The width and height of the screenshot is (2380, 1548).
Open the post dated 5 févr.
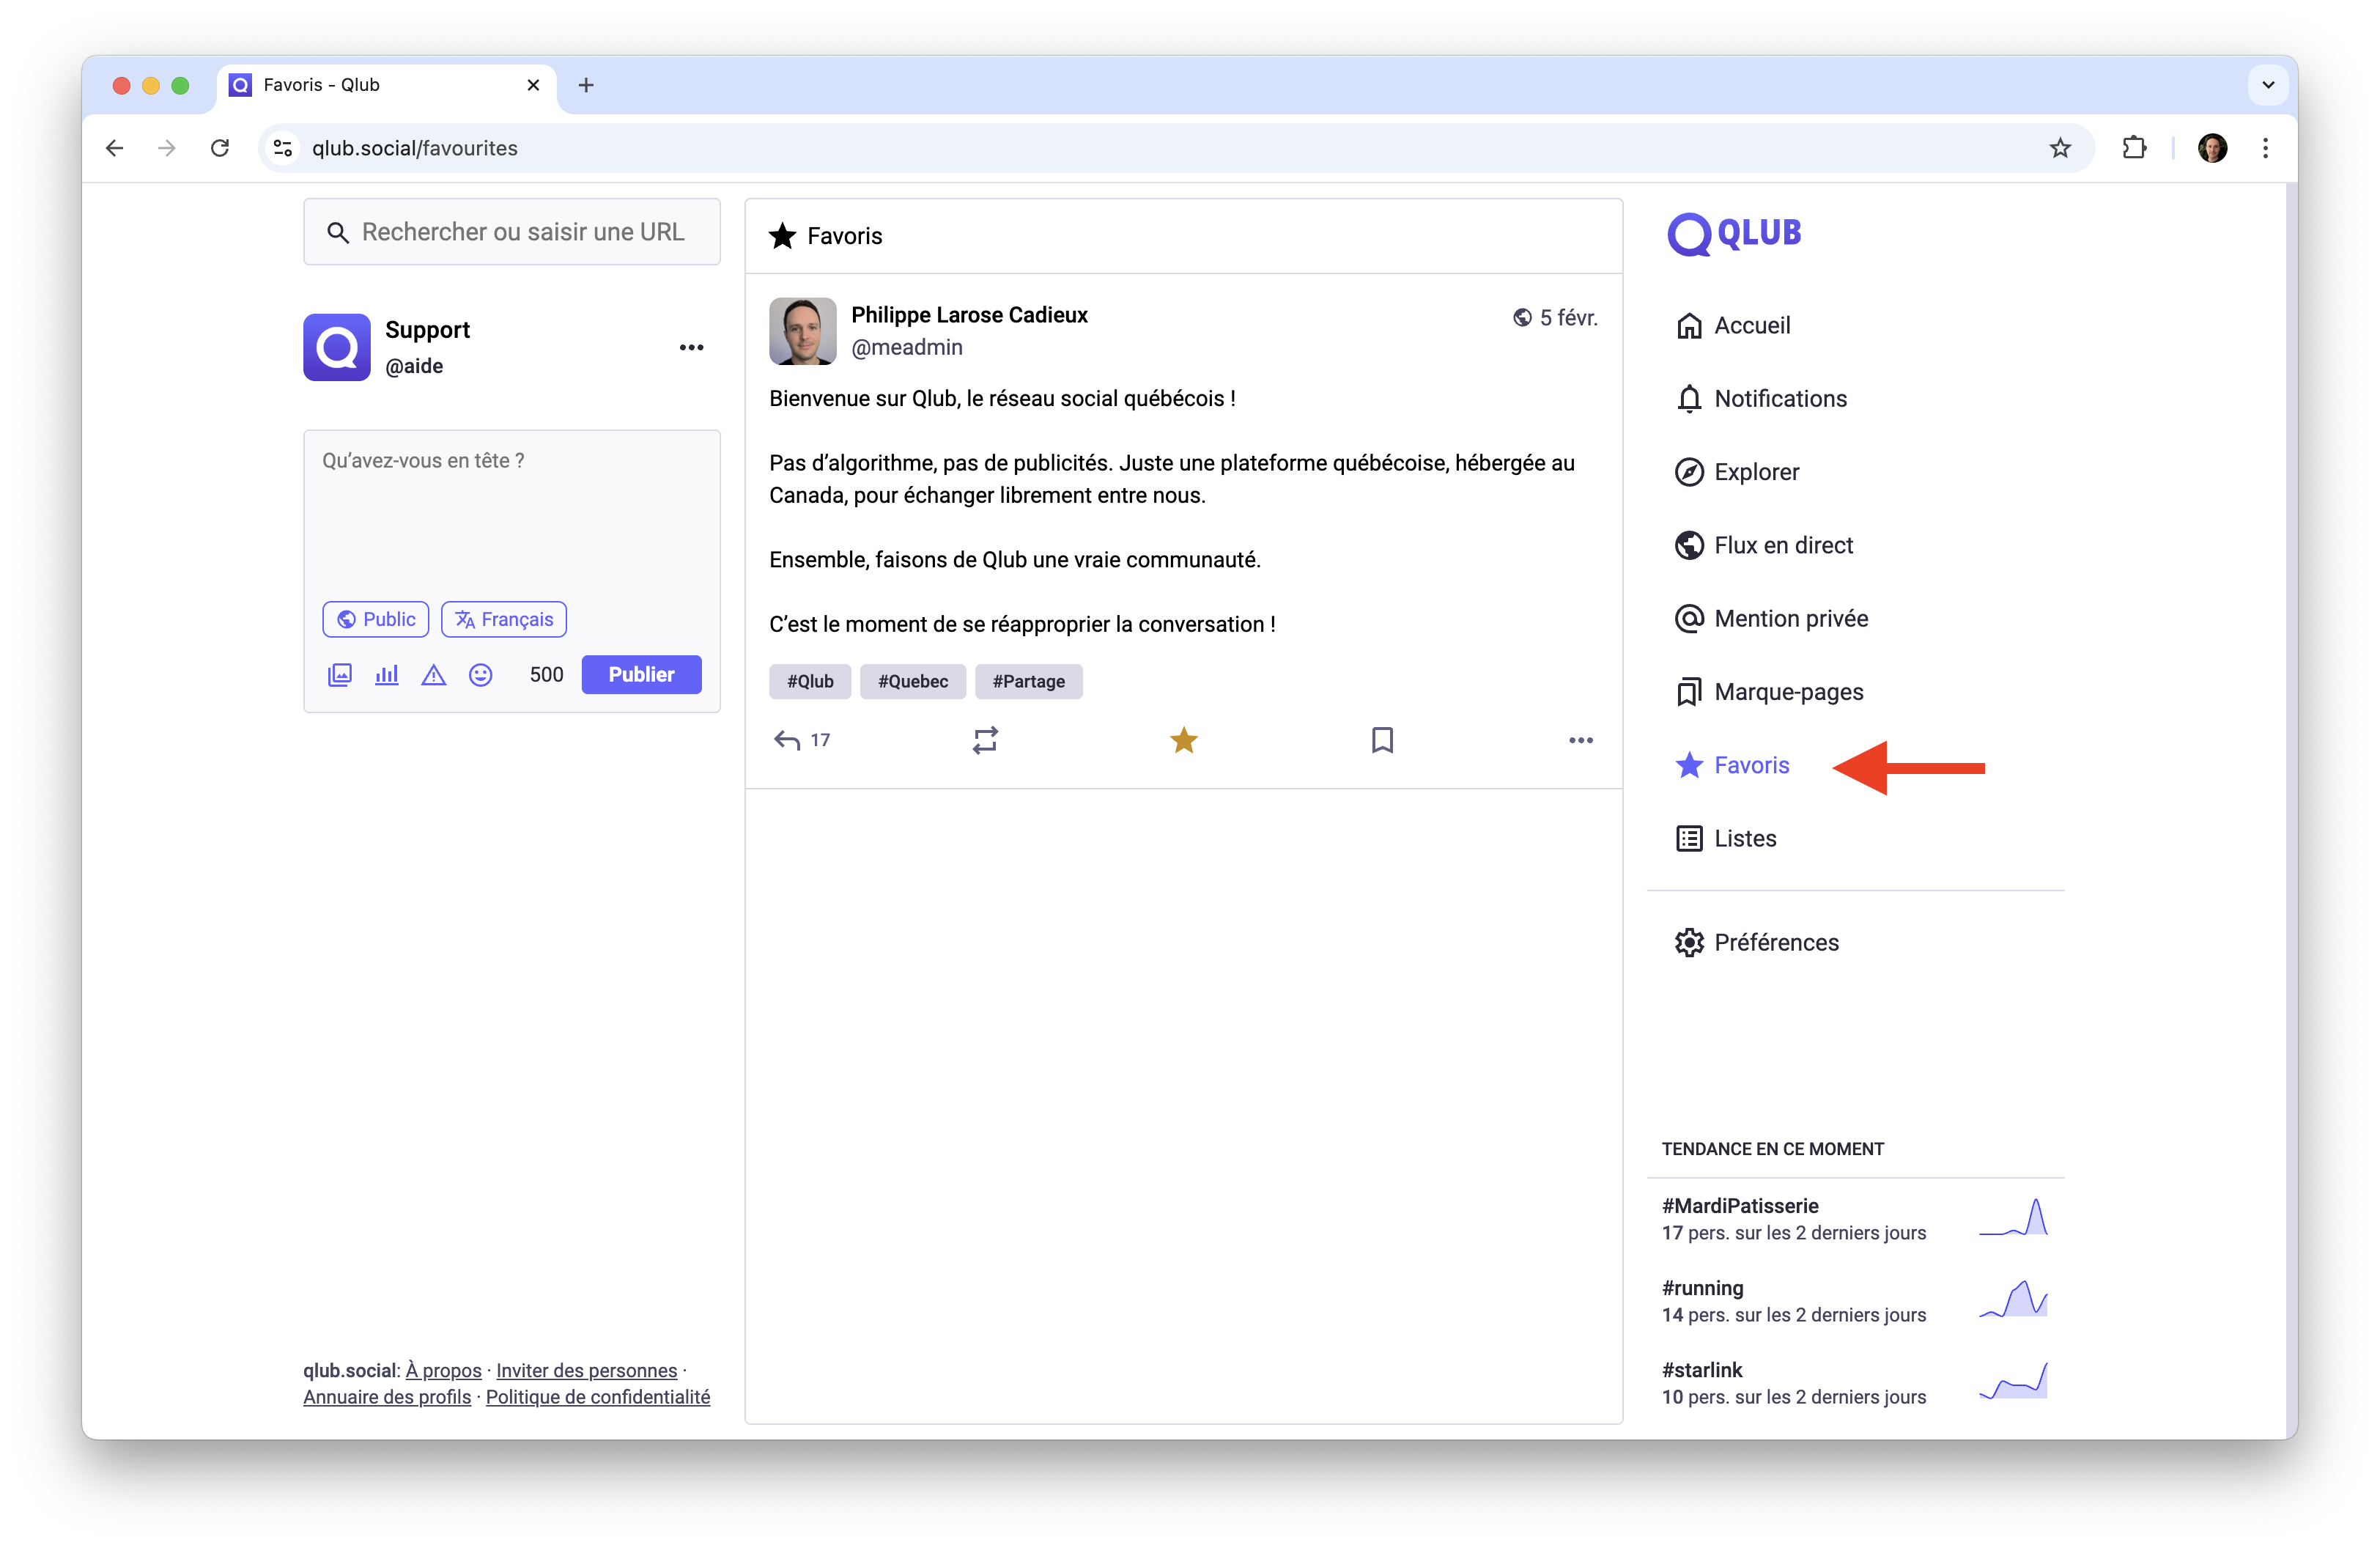(1568, 317)
